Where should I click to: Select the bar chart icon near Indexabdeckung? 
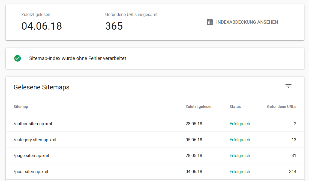pyautogui.click(x=210, y=22)
